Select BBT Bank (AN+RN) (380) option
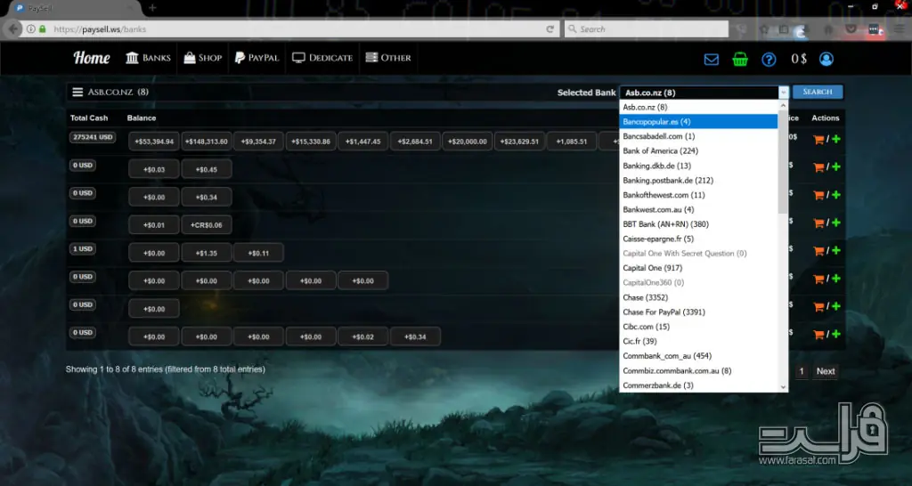The height and width of the screenshot is (486, 912). pos(698,223)
